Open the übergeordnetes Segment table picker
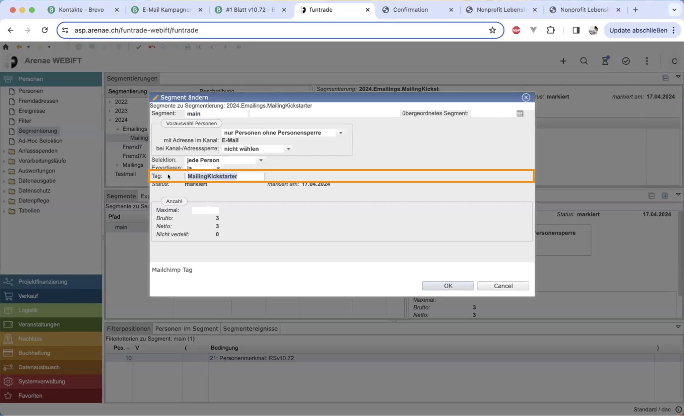Viewport: 684px width, 416px height. pos(520,114)
